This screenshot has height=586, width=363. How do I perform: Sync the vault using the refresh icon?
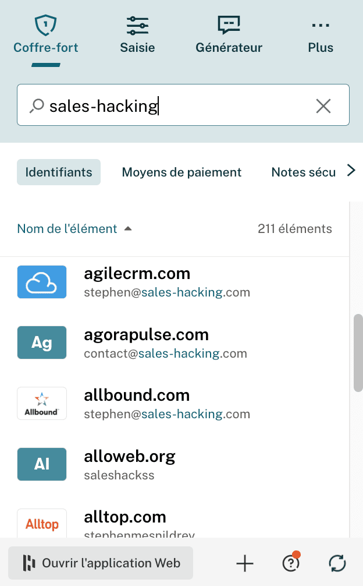[x=337, y=563]
